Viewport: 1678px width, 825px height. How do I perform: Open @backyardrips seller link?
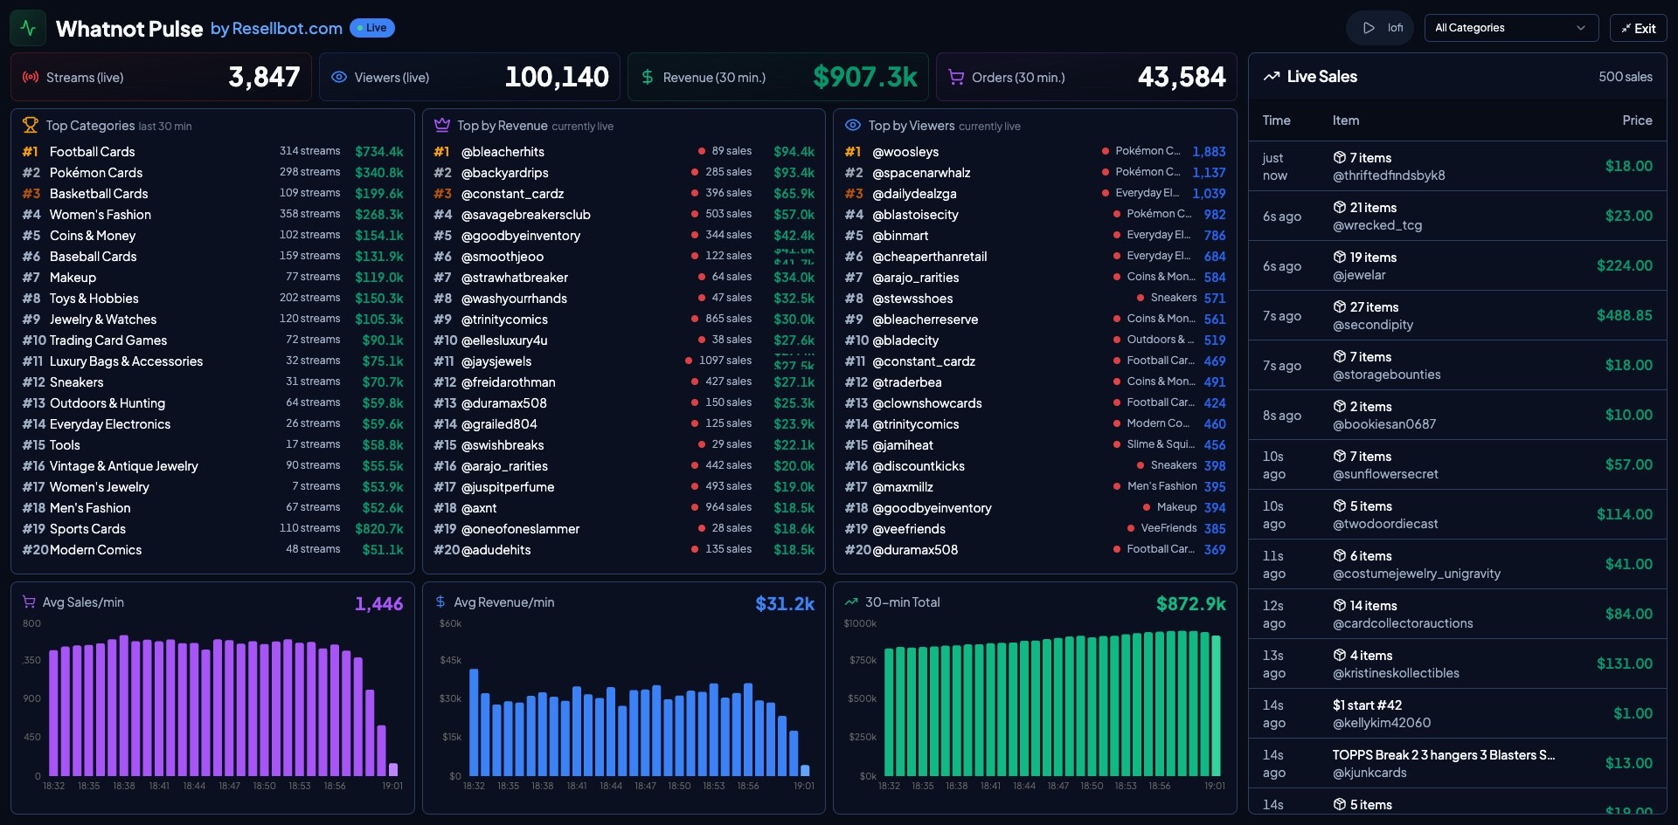(505, 173)
